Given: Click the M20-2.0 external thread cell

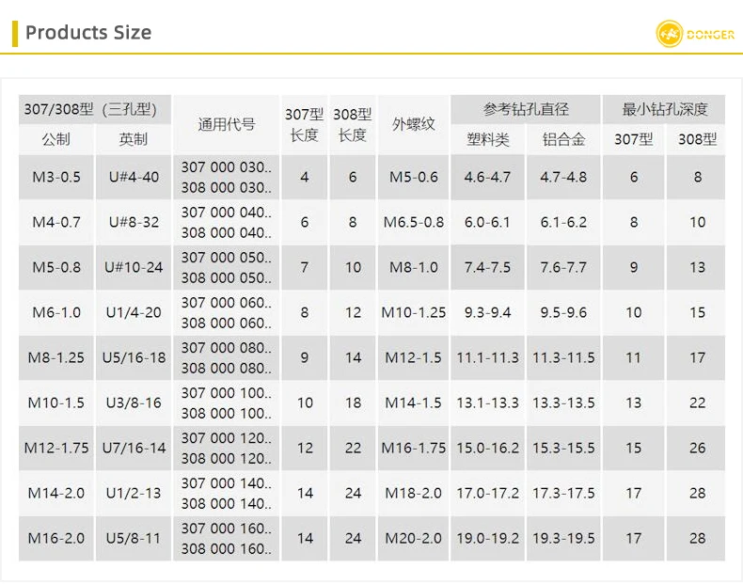Looking at the screenshot, I should (x=413, y=539).
